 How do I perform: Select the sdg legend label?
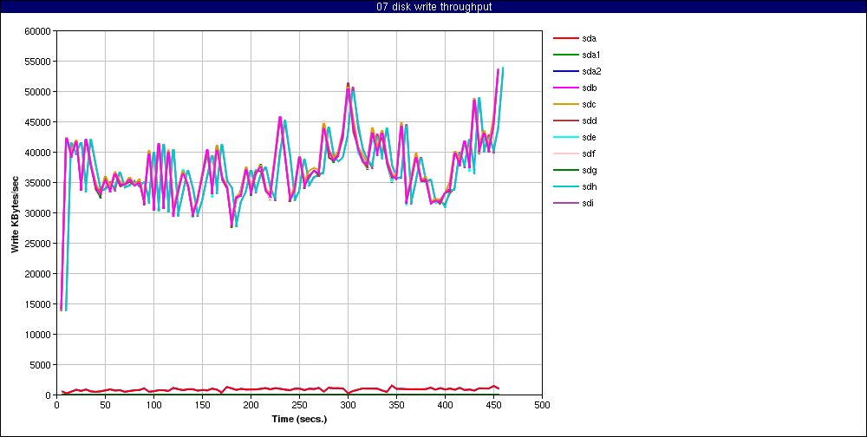coord(590,170)
